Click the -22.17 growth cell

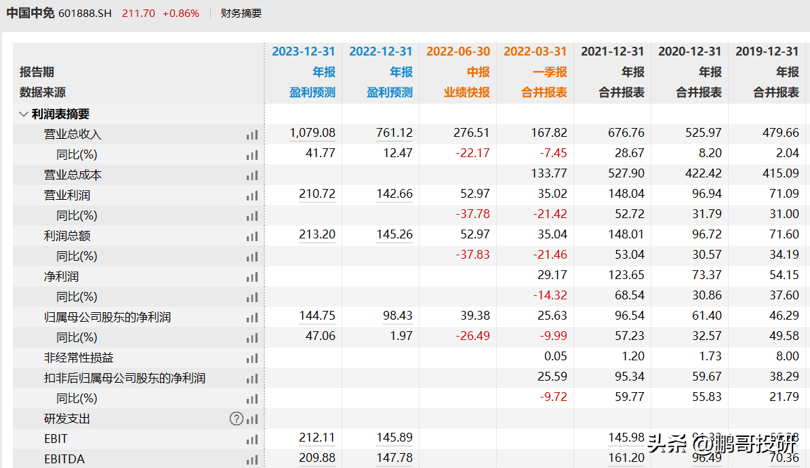pyautogui.click(x=472, y=153)
